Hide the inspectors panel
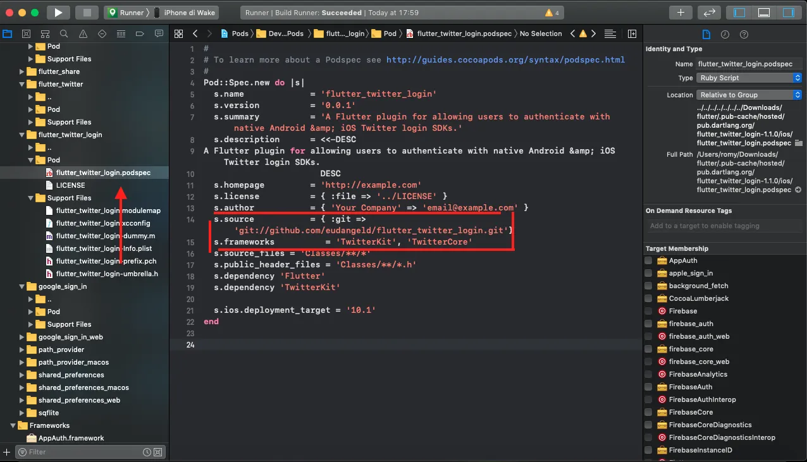The width and height of the screenshot is (807, 462). [788, 12]
